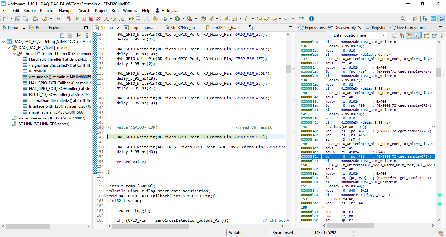
Task: Open the Navigate menu
Action: [x=67, y=10]
